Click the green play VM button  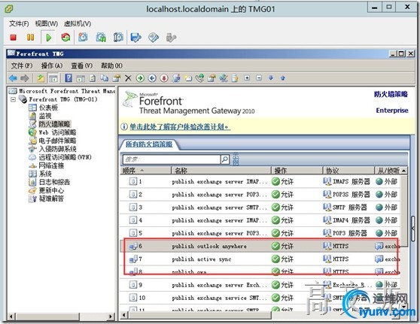(x=48, y=38)
